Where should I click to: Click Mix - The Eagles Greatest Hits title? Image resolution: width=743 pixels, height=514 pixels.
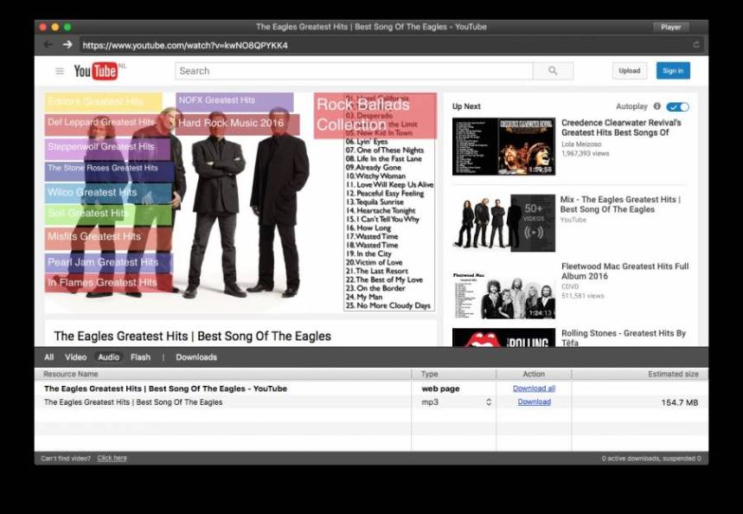[x=620, y=204]
